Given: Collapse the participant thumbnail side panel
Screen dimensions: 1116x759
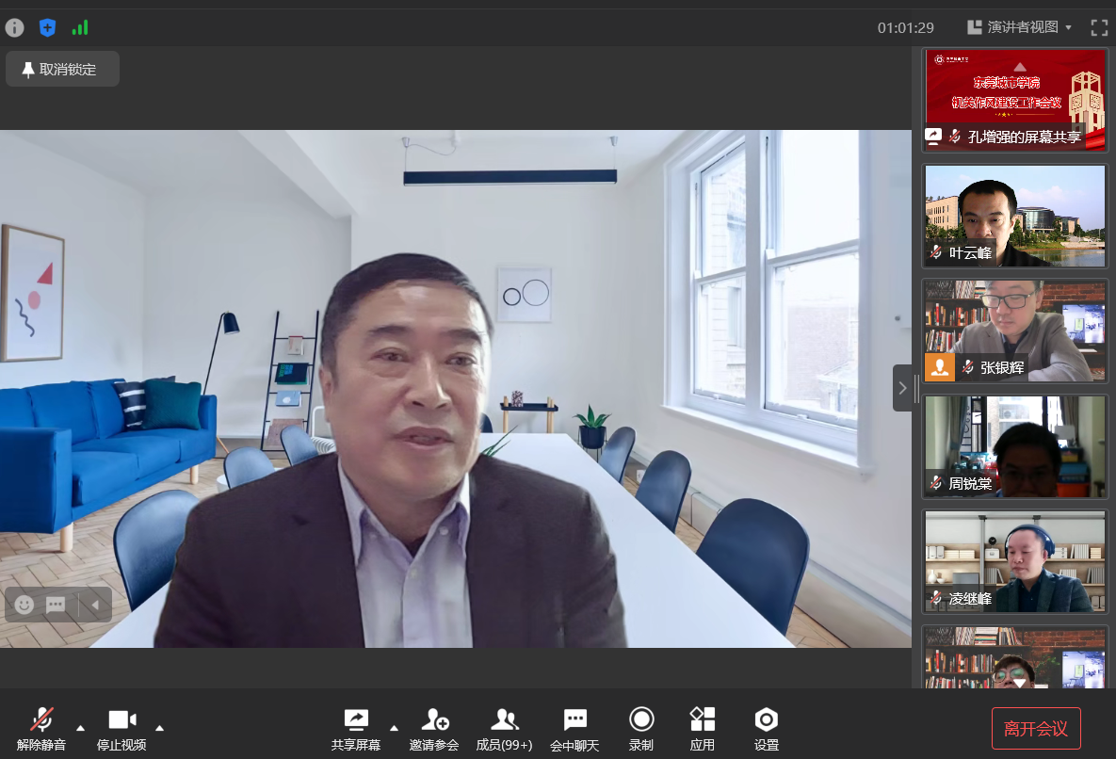Looking at the screenshot, I should coord(902,388).
